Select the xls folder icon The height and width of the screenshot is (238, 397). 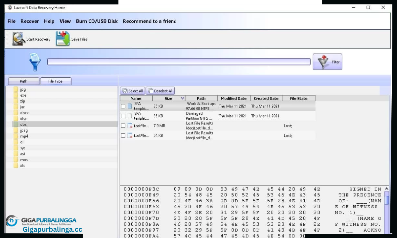[16, 166]
